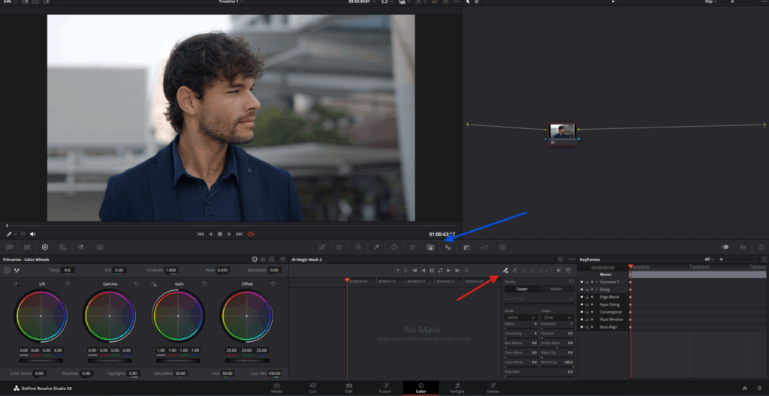769x396 pixels.
Task: Click the Temp value field
Action: pos(68,270)
